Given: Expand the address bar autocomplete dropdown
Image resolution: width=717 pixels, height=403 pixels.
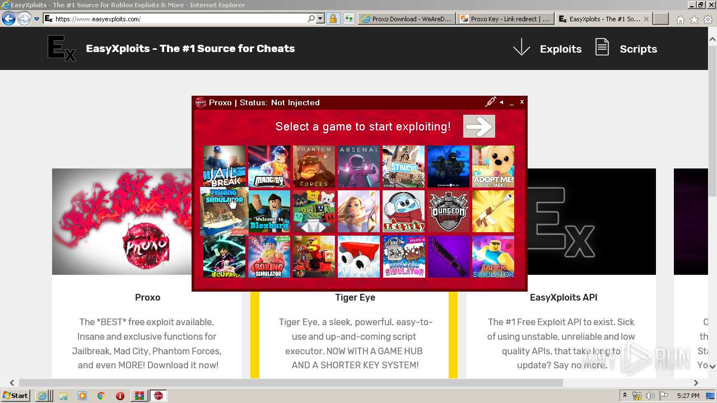Looking at the screenshot, I should tap(320, 18).
